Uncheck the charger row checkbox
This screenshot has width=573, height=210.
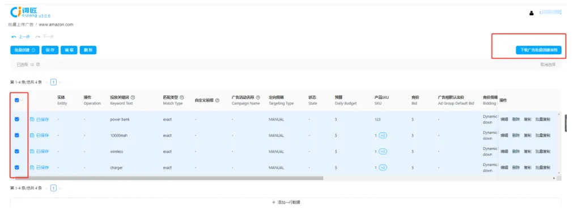17,168
